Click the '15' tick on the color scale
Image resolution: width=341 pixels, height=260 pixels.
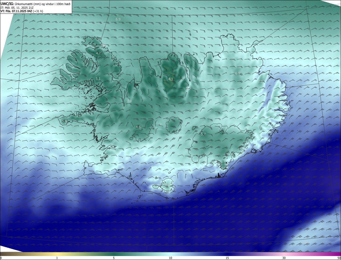pyautogui.click(x=227, y=258)
